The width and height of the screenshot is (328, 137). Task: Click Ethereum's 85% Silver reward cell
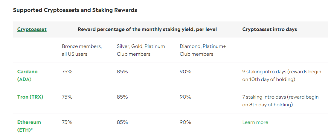pos(122,122)
